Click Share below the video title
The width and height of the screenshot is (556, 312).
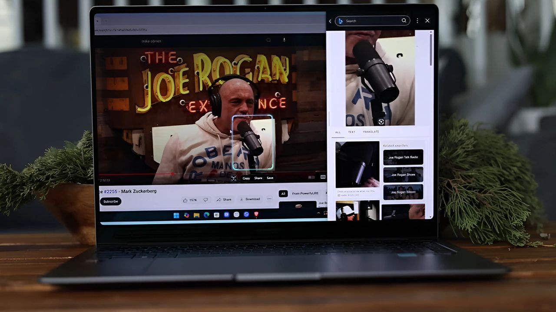click(x=224, y=199)
